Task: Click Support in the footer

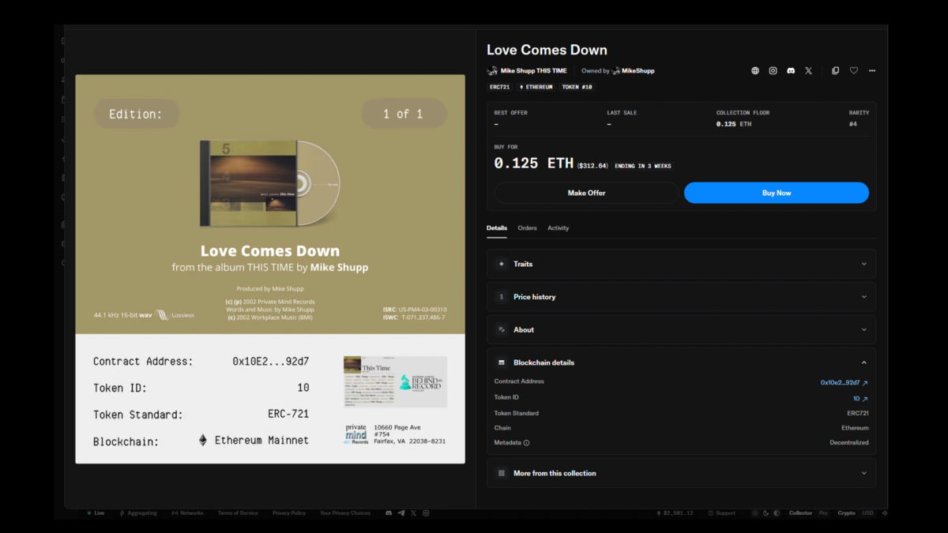Action: [721, 513]
